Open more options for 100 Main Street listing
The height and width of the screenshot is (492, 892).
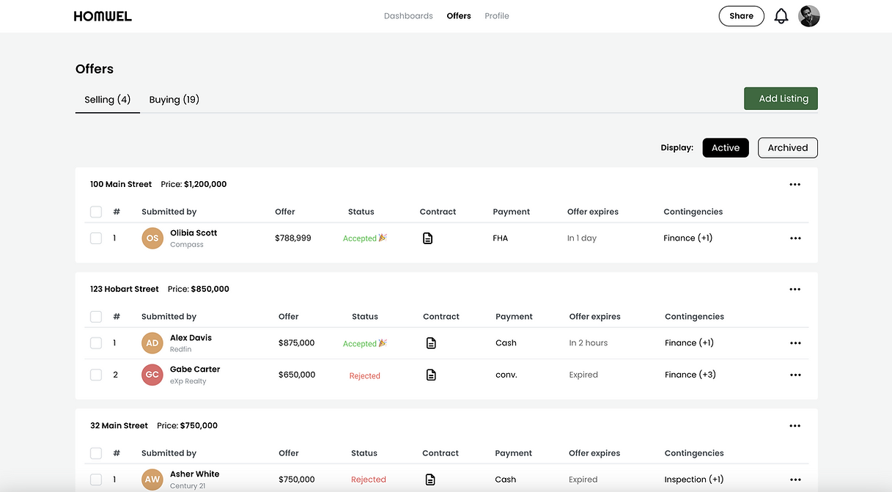pos(795,185)
